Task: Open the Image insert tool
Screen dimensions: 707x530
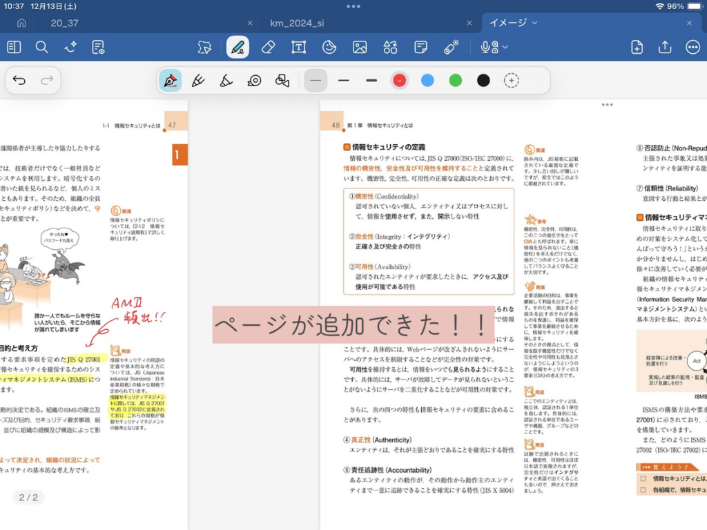Action: coord(360,47)
